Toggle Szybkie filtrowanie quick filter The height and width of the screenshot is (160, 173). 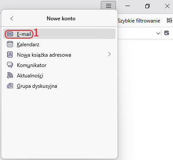(x=139, y=21)
